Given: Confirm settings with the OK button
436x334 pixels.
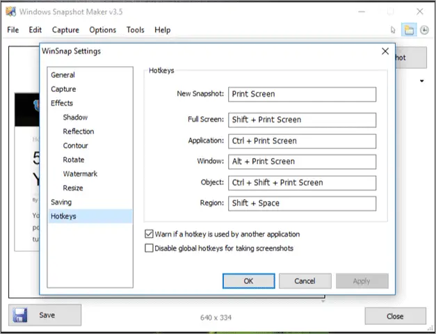Looking at the screenshot, I should (x=248, y=281).
